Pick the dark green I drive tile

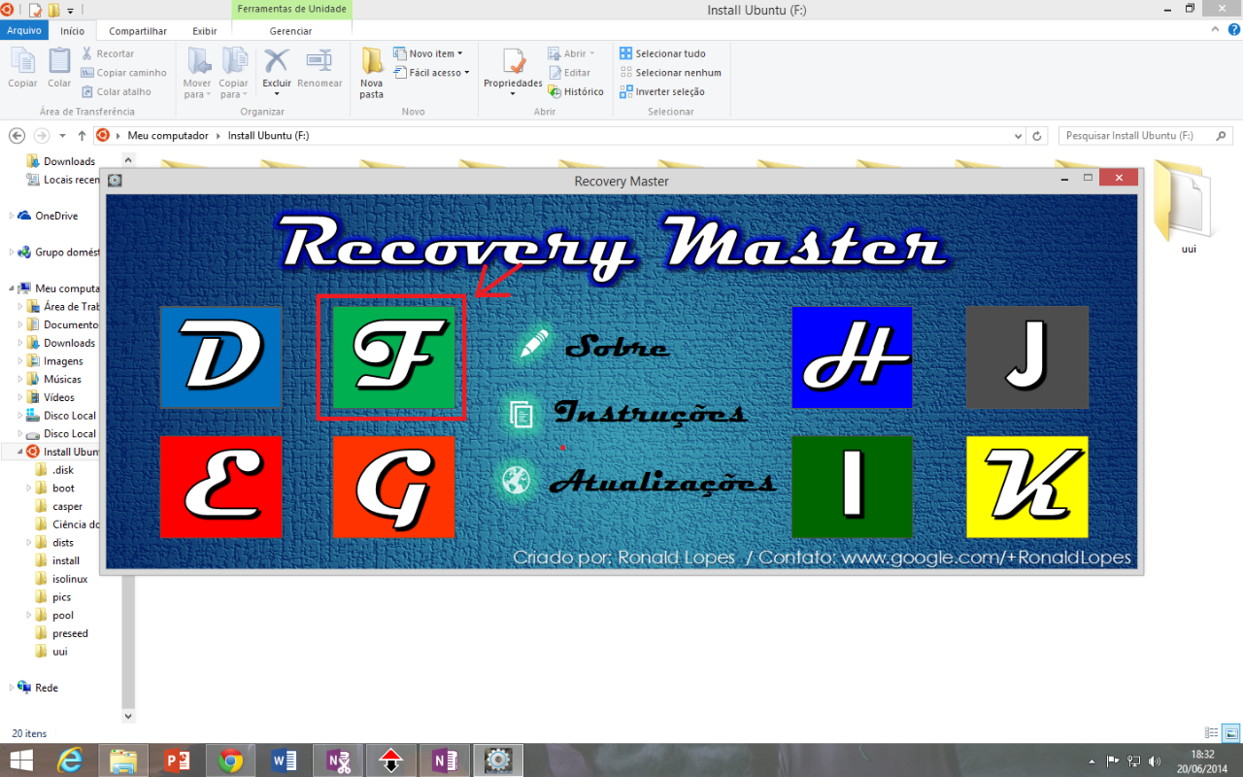(852, 487)
